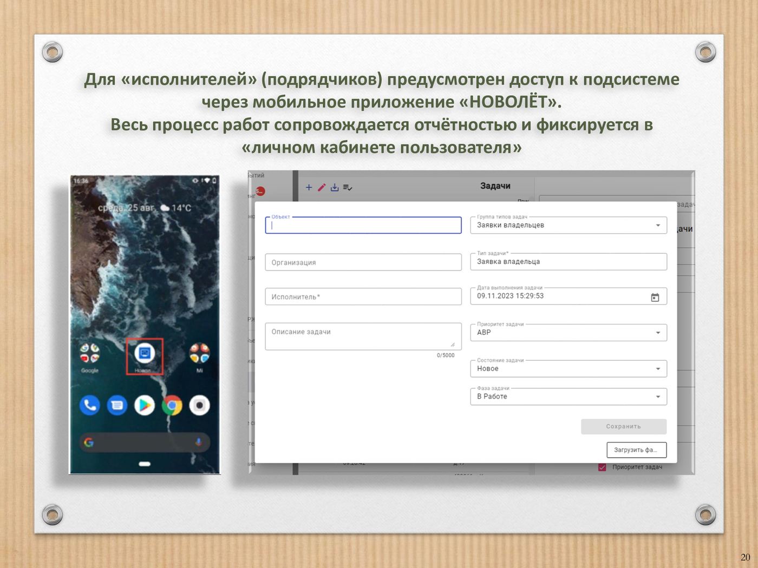Open the Google folder on the phone
This screenshot has width=758, height=568.
tap(90, 354)
